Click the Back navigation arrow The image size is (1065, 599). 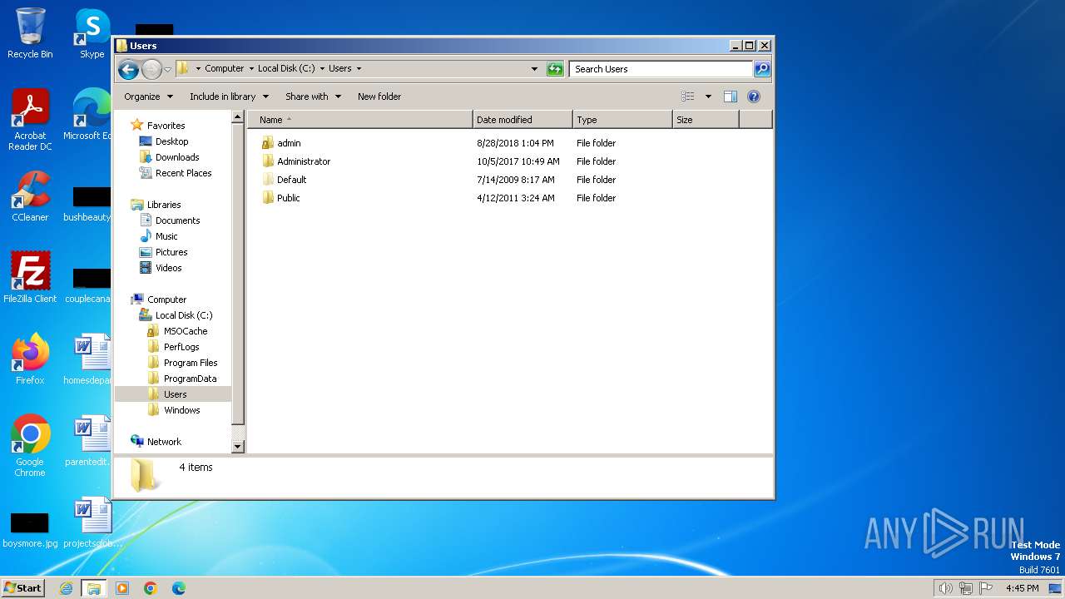coord(128,69)
